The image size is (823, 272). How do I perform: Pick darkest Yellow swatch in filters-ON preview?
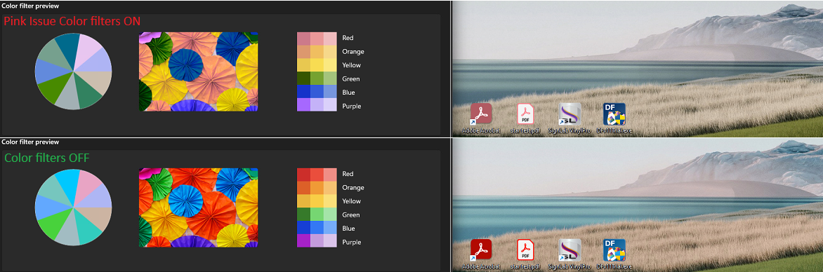(x=303, y=65)
